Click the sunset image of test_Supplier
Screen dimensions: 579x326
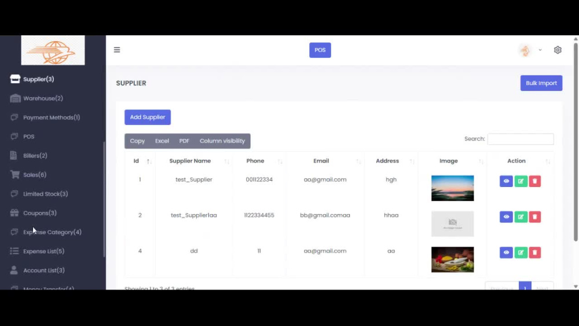(452, 188)
